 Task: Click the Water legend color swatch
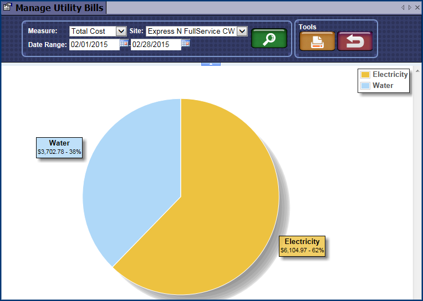pyautogui.click(x=365, y=86)
